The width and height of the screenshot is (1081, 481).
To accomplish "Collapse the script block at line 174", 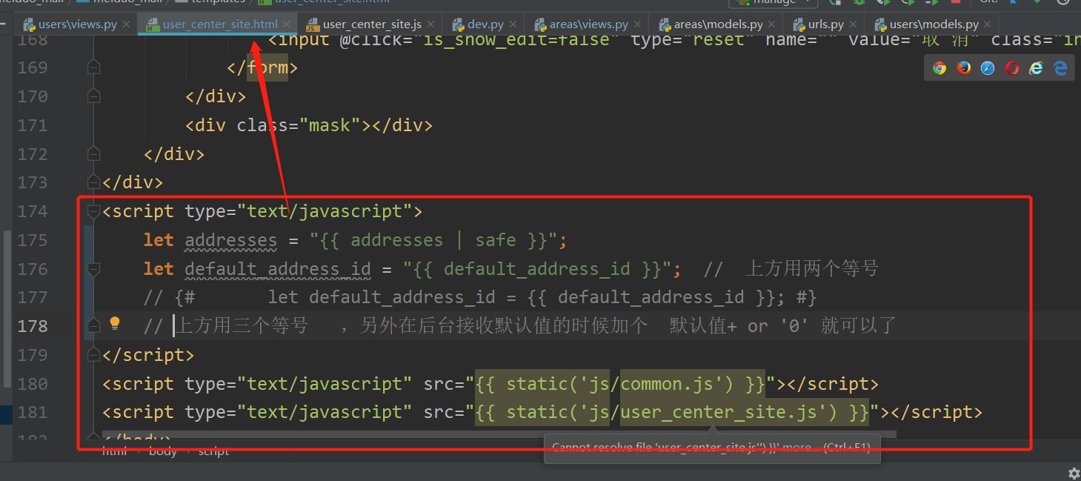I will coord(93,211).
